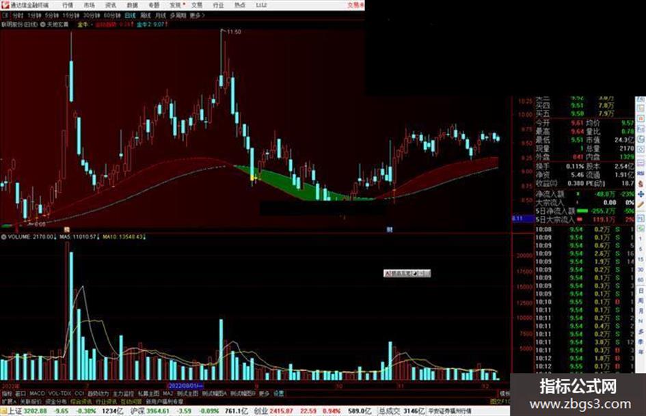
Task: Open the 指标 indicator tab
Action: (7, 393)
